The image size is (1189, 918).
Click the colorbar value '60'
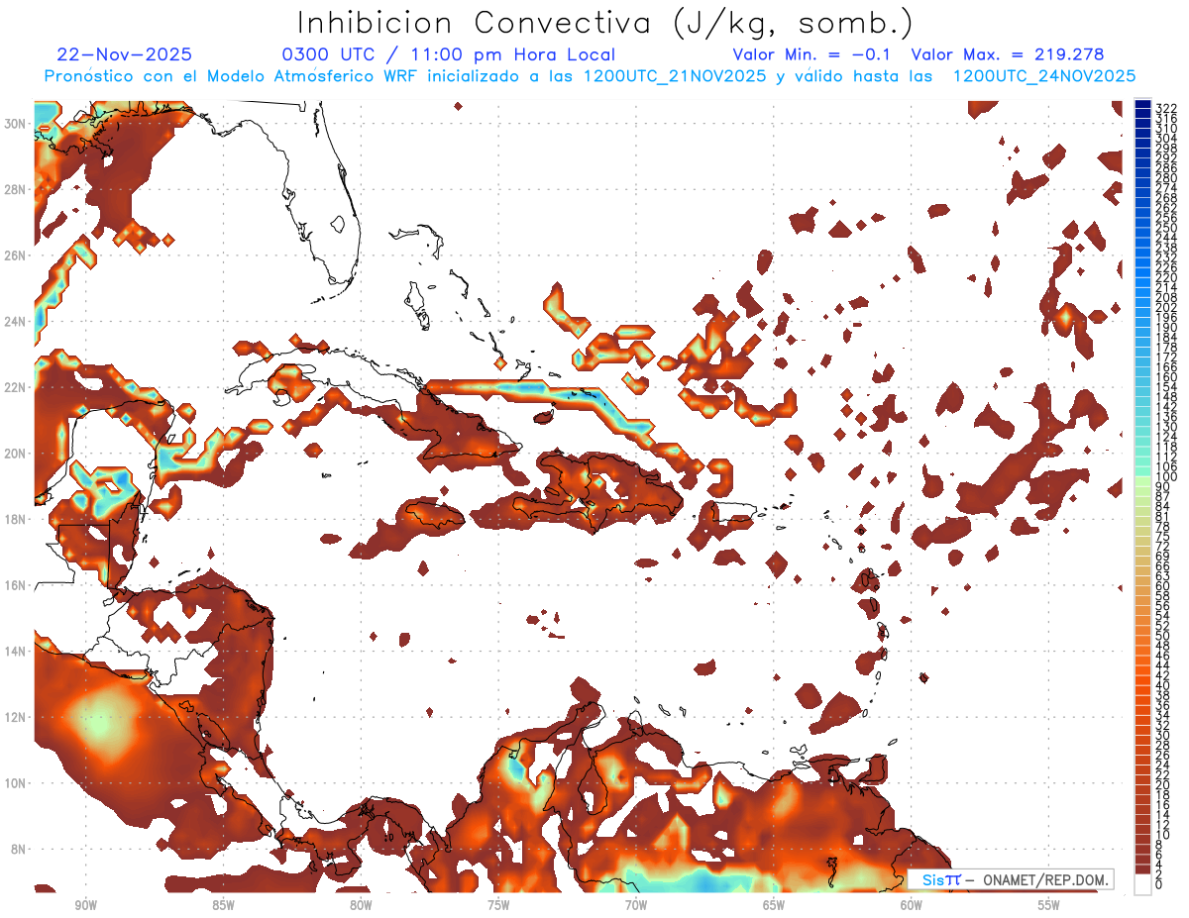[x=1163, y=585]
